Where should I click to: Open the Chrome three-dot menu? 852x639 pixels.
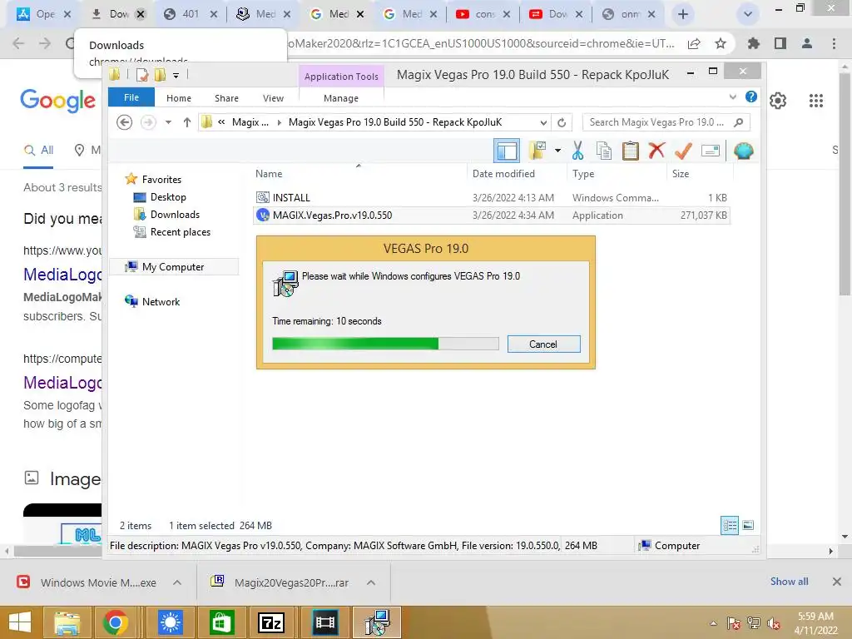(x=834, y=43)
